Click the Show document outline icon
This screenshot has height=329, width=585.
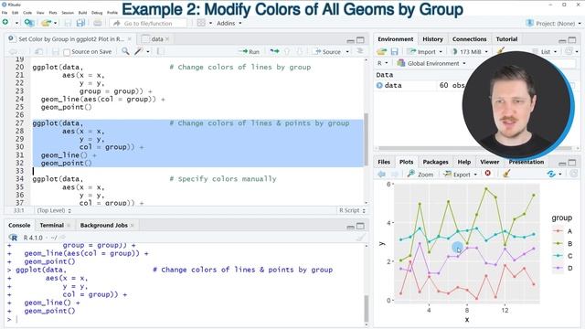coord(360,51)
